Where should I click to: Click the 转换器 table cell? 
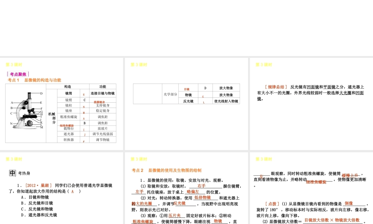click(69, 140)
